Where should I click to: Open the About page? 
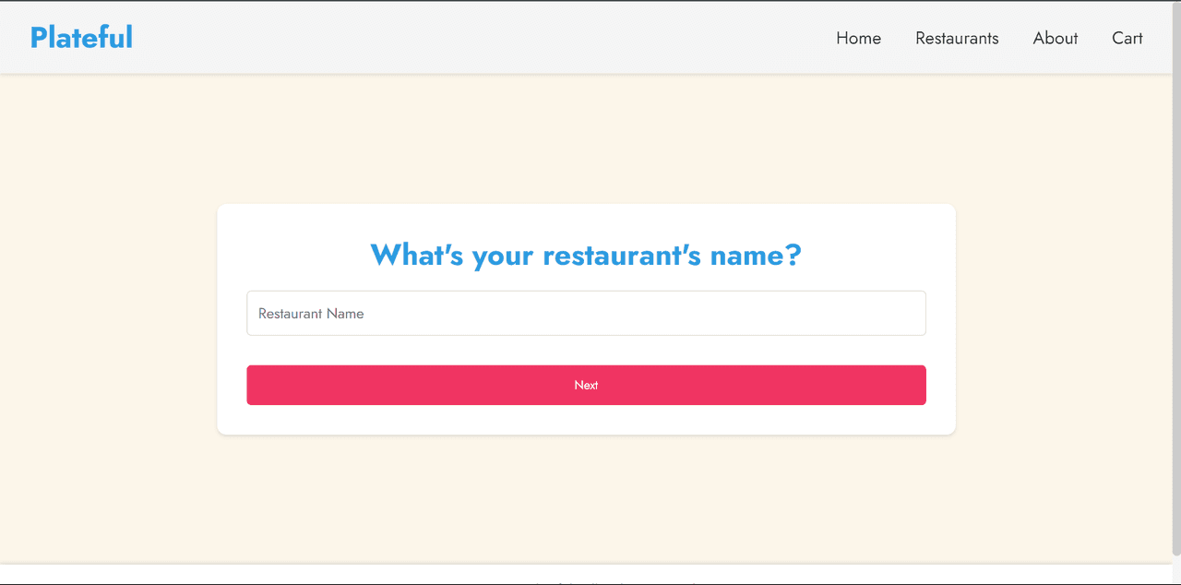pyautogui.click(x=1056, y=38)
